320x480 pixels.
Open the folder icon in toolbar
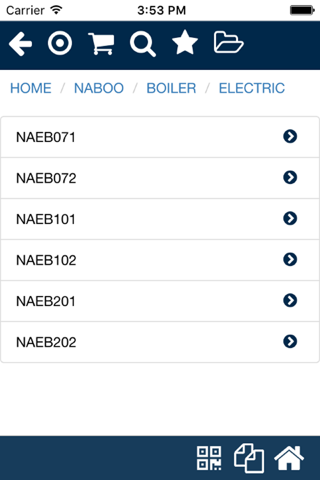click(228, 42)
